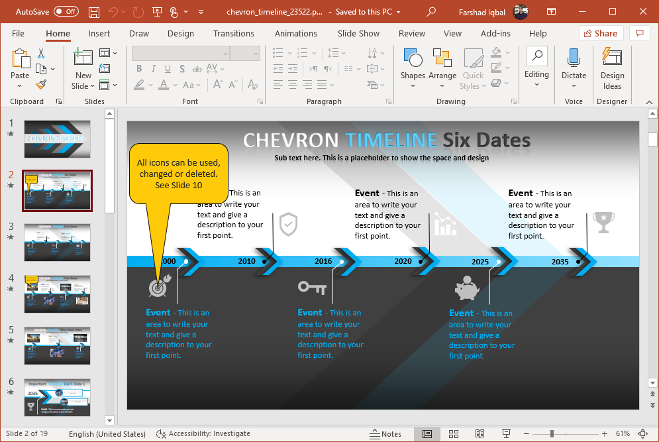The image size is (659, 442).
Task: Open the Shapes gallery
Action: (x=413, y=65)
